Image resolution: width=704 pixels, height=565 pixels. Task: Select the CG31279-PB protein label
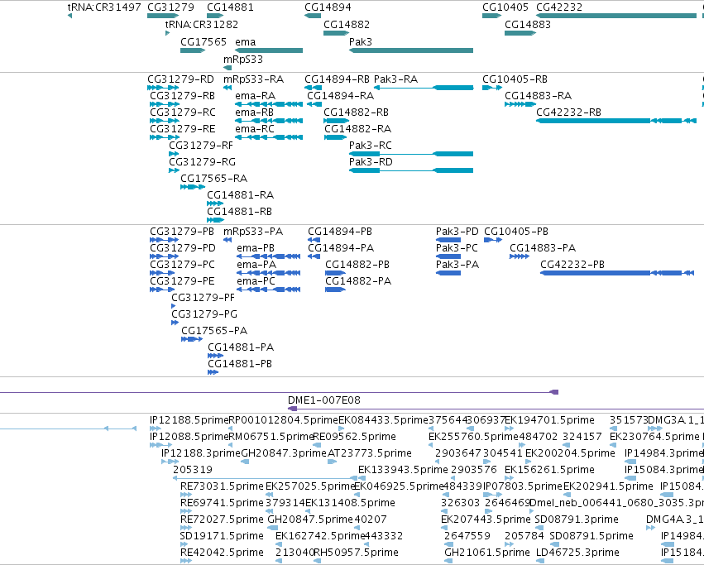[182, 232]
